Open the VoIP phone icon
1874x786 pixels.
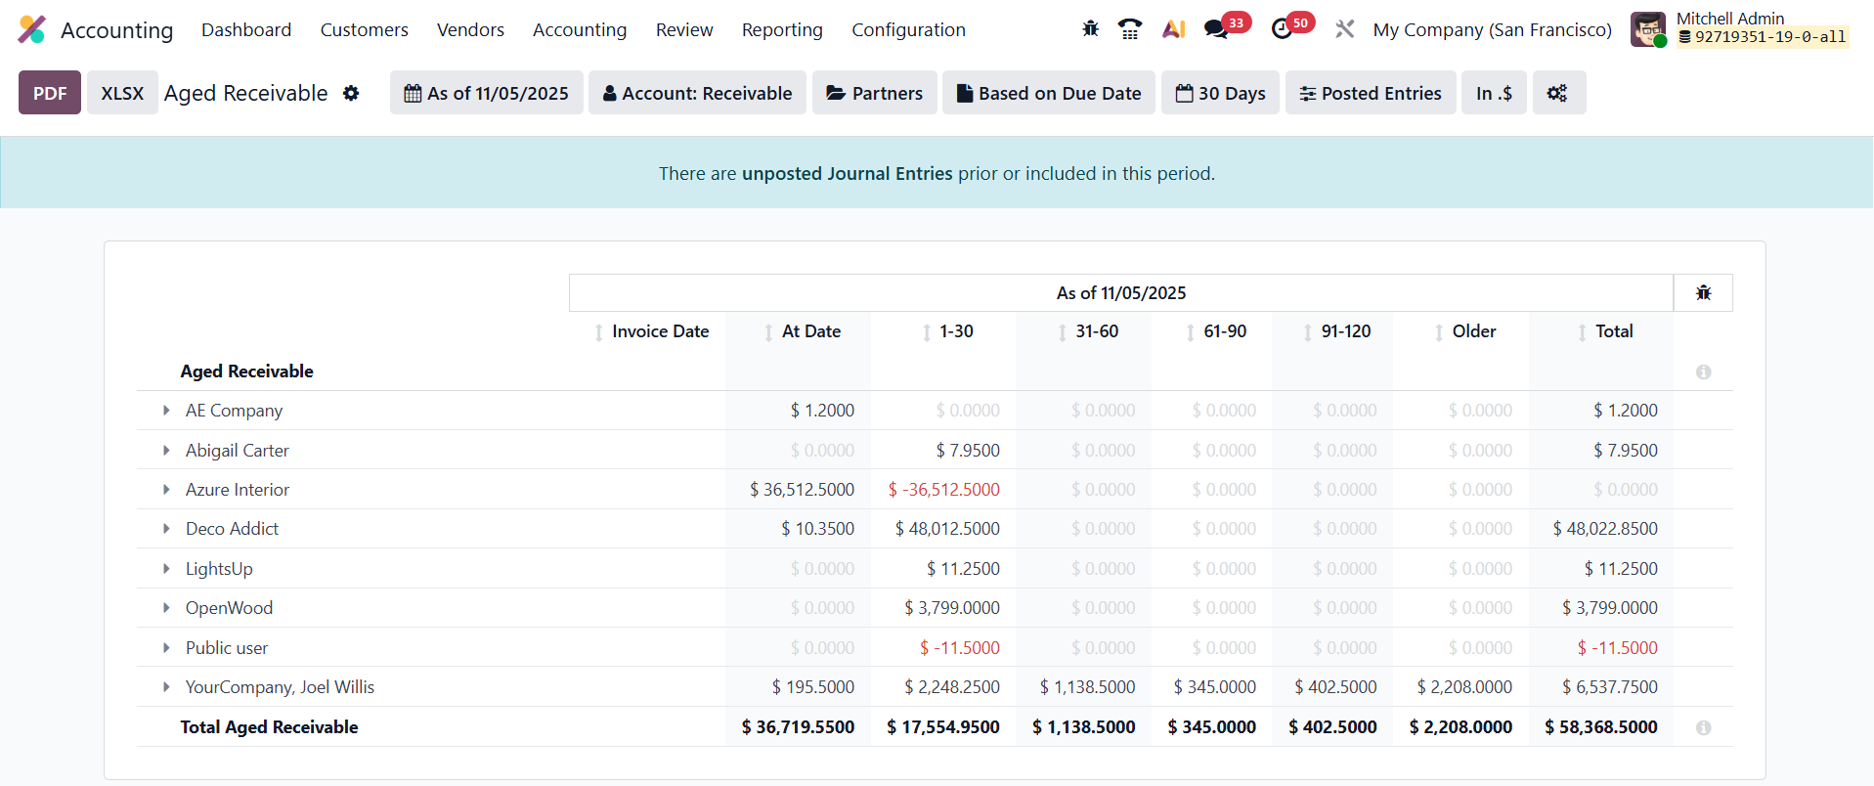pyautogui.click(x=1130, y=29)
